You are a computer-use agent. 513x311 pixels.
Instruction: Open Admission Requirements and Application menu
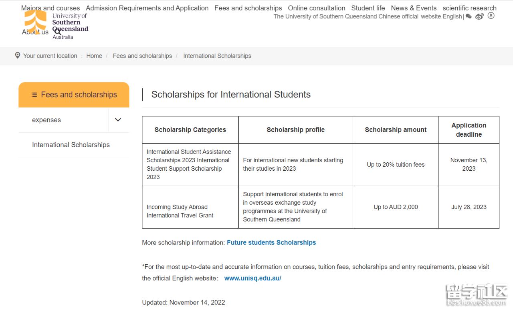pos(147,8)
